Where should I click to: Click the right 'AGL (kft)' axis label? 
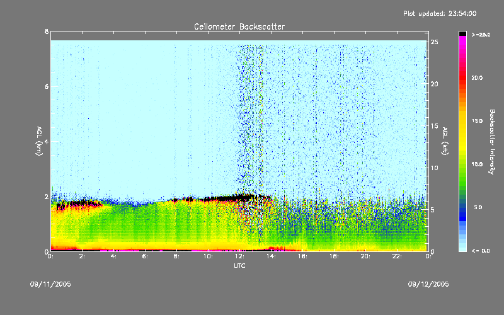[445, 141]
